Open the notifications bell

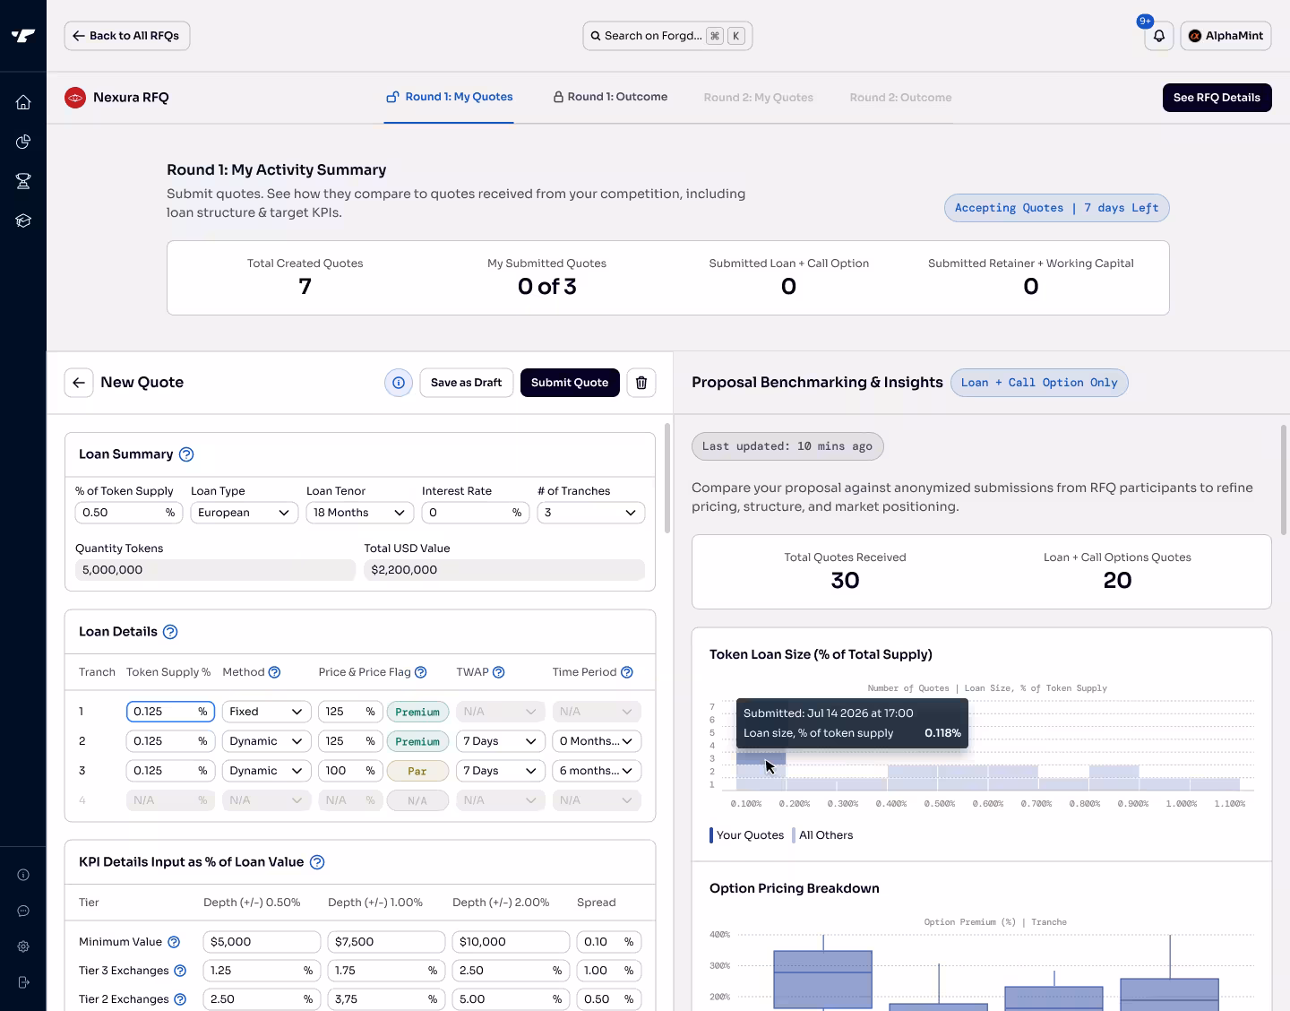point(1158,36)
